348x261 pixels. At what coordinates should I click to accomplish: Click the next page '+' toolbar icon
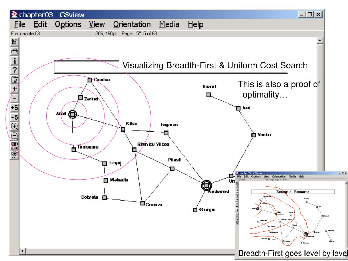pyautogui.click(x=15, y=89)
